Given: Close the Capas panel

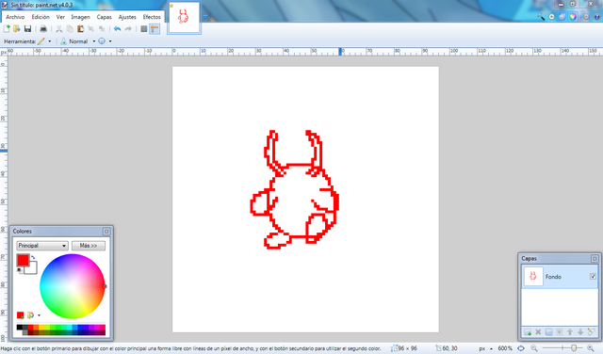Looking at the screenshot, I should pyautogui.click(x=595, y=258).
